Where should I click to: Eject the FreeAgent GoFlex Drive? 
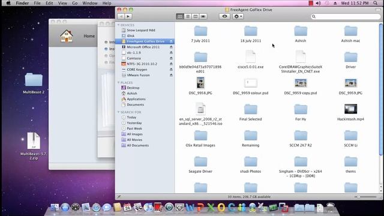(x=171, y=41)
